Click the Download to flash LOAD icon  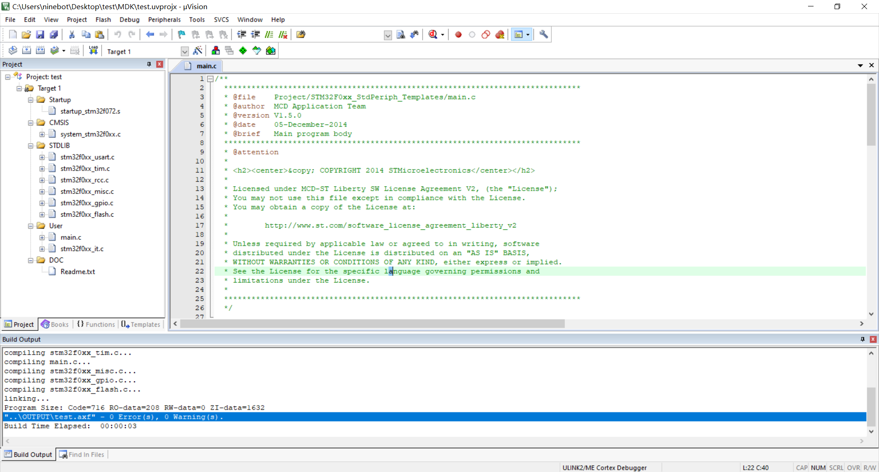click(x=93, y=50)
